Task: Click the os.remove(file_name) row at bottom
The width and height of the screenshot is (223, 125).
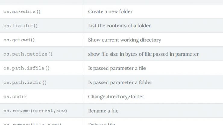Action: pyautogui.click(x=111, y=121)
